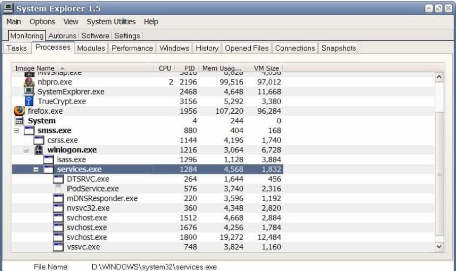Open the Main menu
This screenshot has width=456, height=271.
pos(14,22)
